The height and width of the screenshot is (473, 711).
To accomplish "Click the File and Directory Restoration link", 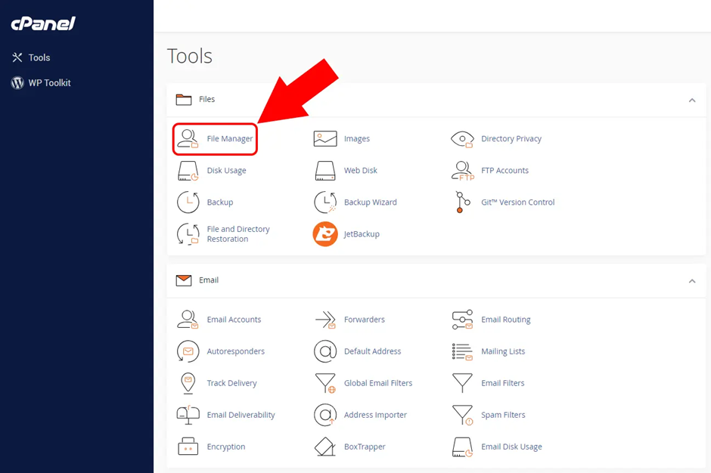I will click(238, 233).
